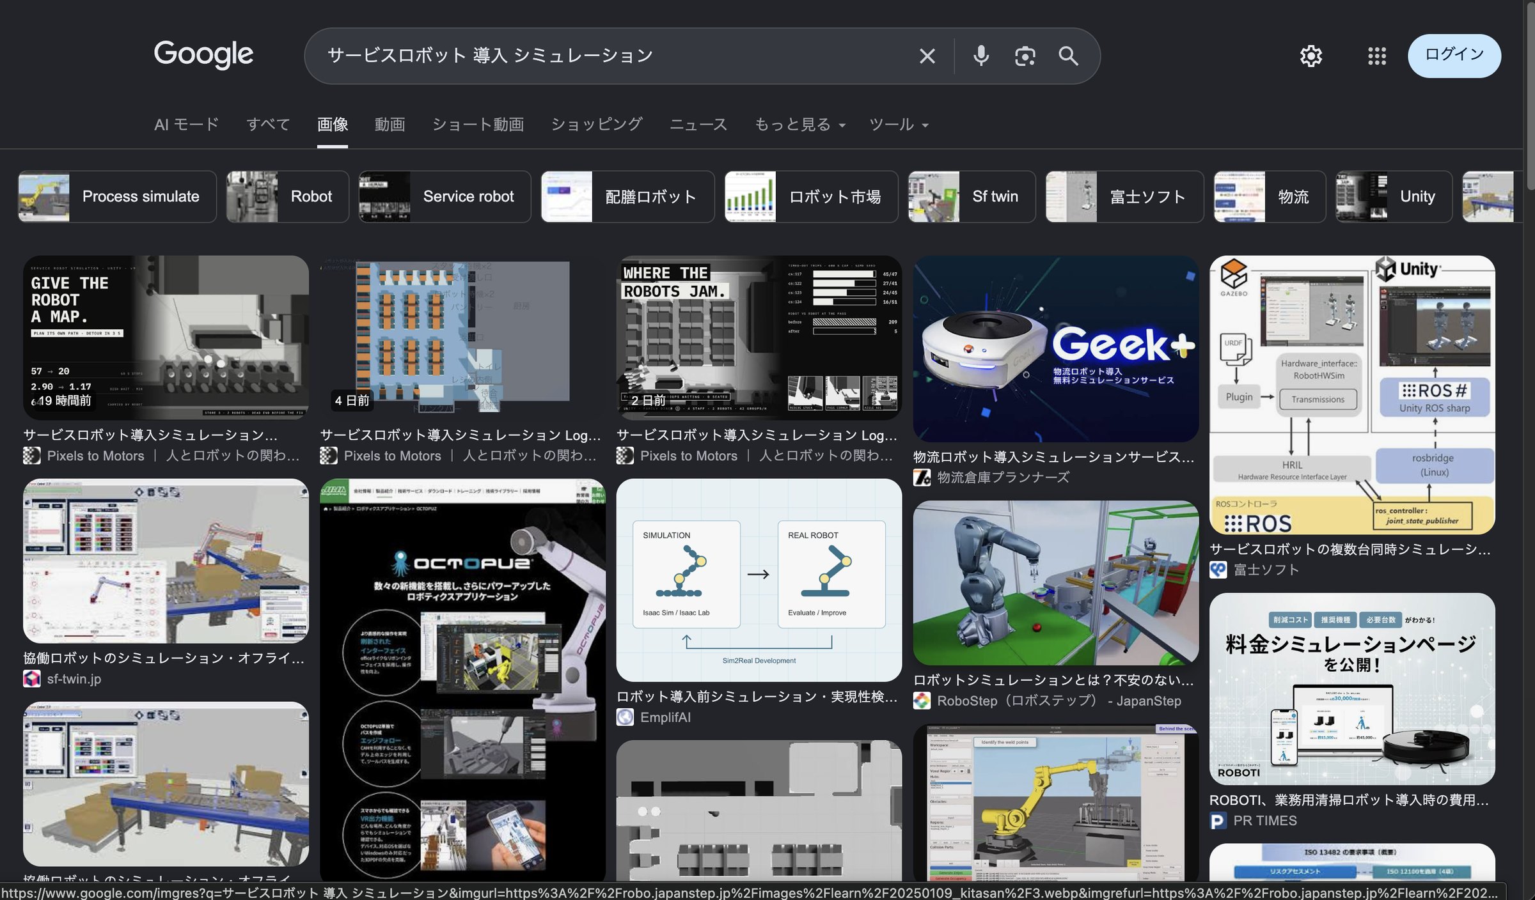Click the Pixels to Motors favicon under first result
This screenshot has height=900, width=1535.
(32, 456)
